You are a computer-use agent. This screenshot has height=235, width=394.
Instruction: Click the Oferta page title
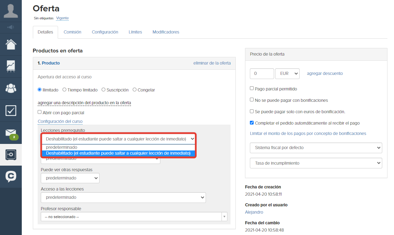(x=46, y=8)
